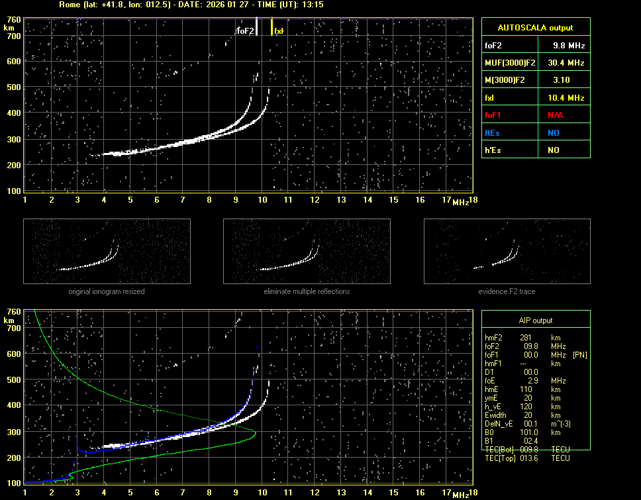
Task: Open the evidence F2 trace thumbnail
Action: tap(507, 252)
